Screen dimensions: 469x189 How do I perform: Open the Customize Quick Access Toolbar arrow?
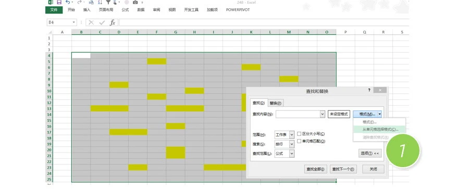coord(142,3)
